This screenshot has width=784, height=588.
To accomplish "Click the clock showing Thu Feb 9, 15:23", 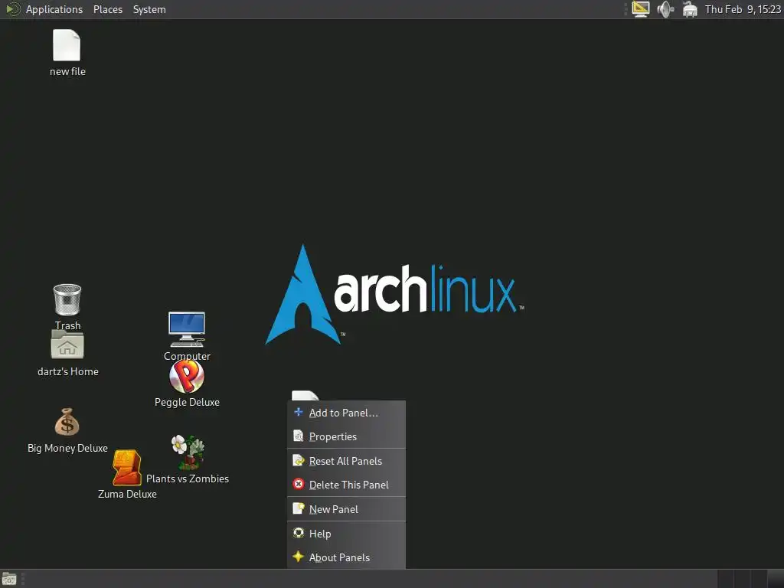I will pyautogui.click(x=743, y=9).
